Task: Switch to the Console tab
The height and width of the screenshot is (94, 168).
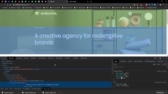Action: pos(19,58)
